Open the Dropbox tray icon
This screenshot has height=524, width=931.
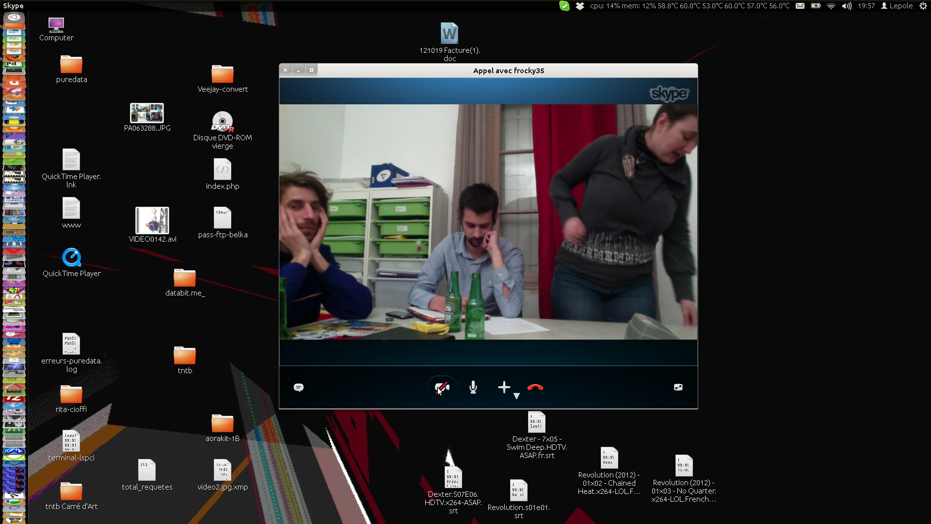pos(580,6)
